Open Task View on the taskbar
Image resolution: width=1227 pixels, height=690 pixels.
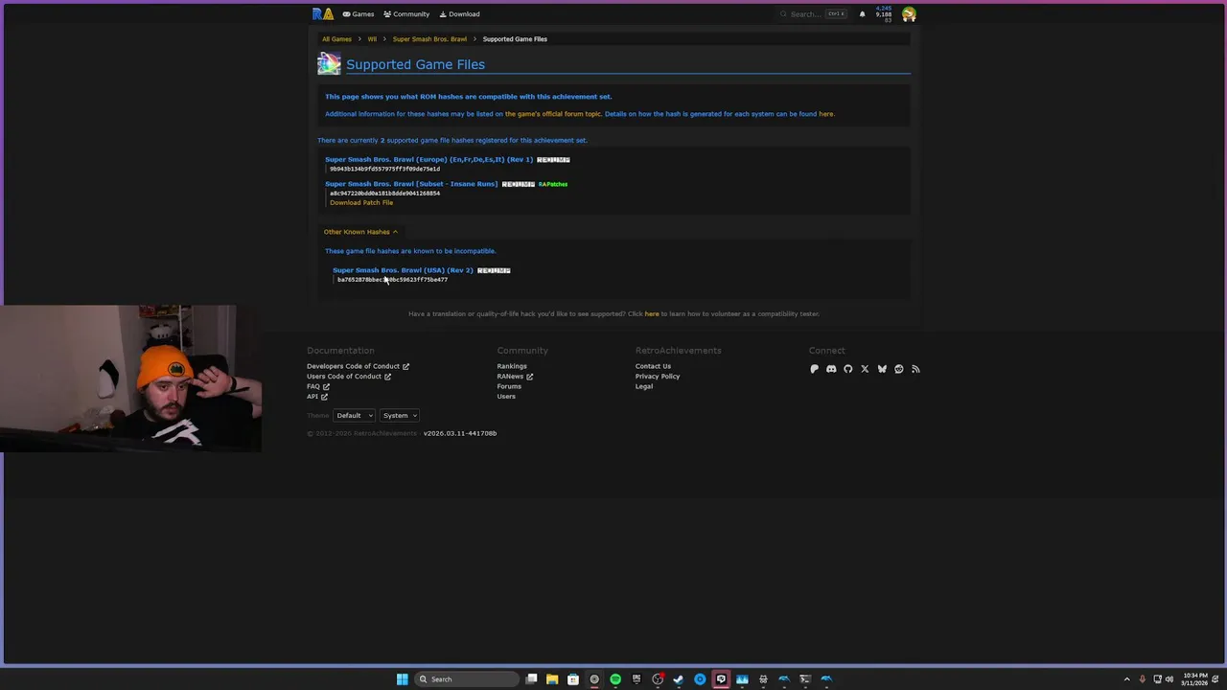click(x=531, y=679)
